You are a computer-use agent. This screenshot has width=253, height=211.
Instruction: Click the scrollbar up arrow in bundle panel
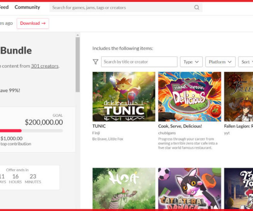point(78,35)
